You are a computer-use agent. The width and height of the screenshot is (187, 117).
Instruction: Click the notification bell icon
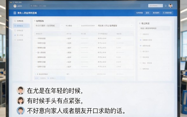click(x=166, y=6)
